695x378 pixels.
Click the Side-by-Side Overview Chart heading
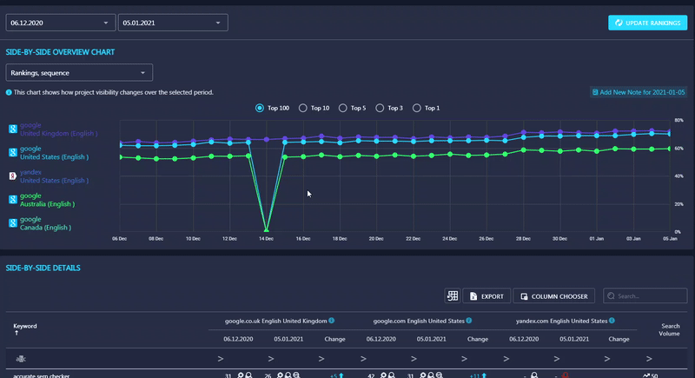click(x=60, y=52)
